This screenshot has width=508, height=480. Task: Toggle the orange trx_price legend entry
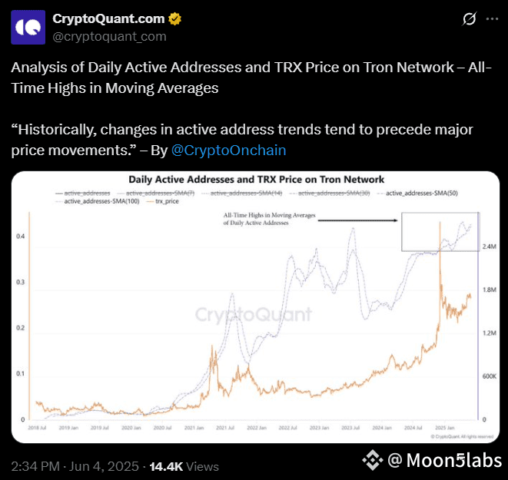(x=163, y=201)
